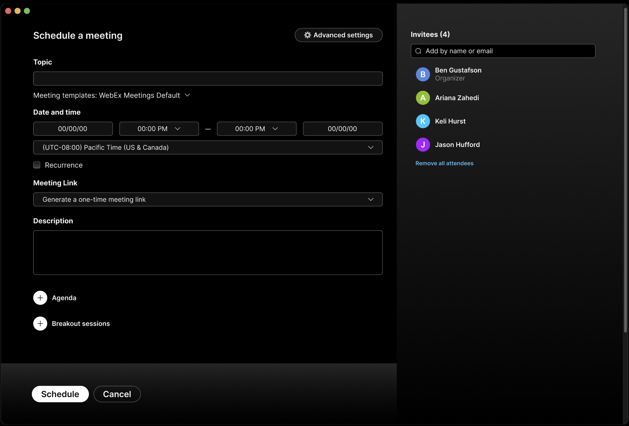Click the invitee search magnifier icon
Image resolution: width=629 pixels, height=426 pixels.
418,51
